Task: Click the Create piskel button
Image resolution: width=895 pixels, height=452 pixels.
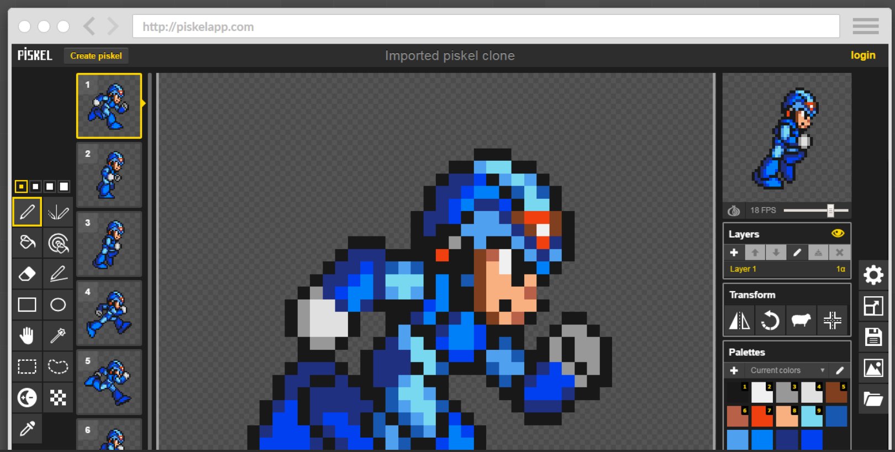Action: pyautogui.click(x=96, y=56)
